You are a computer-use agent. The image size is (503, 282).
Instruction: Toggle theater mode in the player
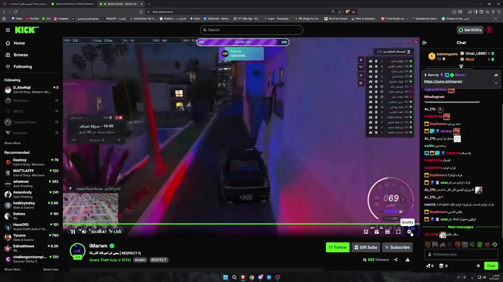387,232
